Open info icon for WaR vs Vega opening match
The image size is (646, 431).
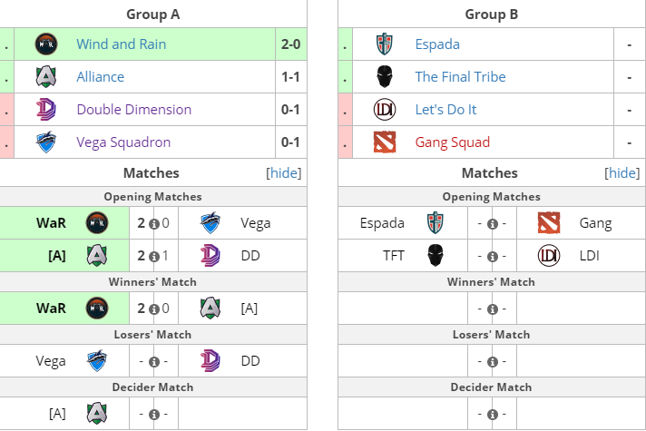(154, 224)
